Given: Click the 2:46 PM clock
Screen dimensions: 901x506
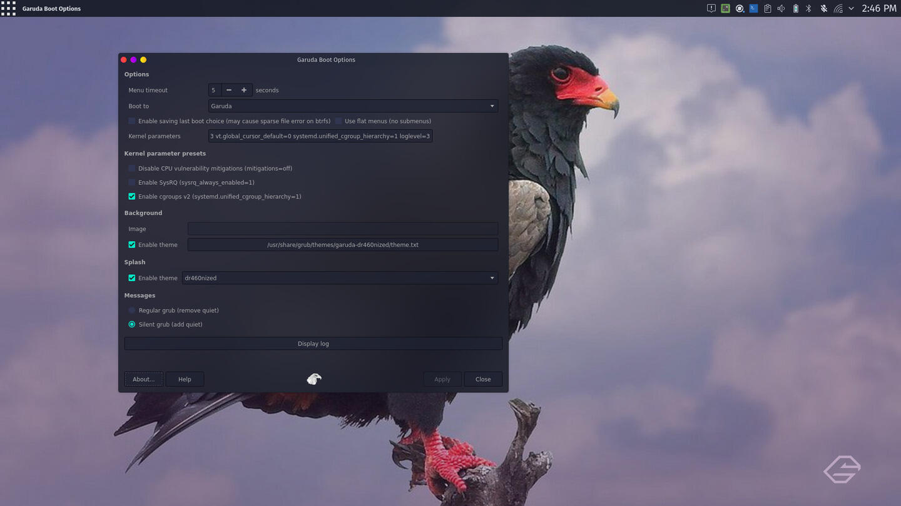Looking at the screenshot, I should click(879, 8).
